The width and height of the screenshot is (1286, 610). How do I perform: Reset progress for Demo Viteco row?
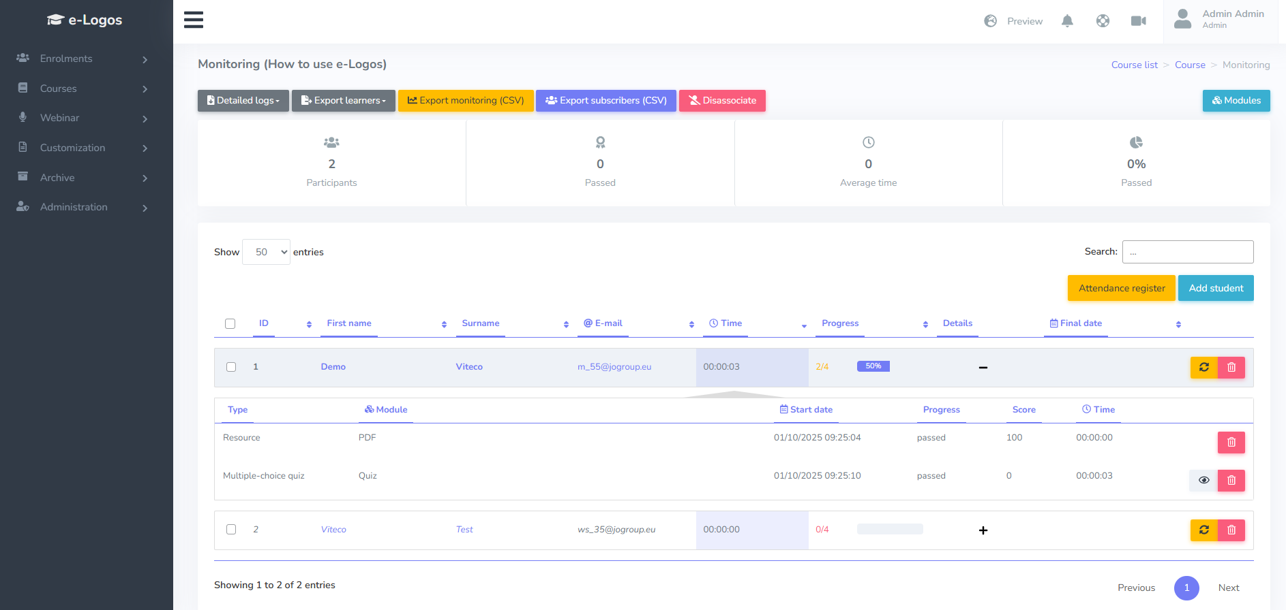click(1203, 368)
